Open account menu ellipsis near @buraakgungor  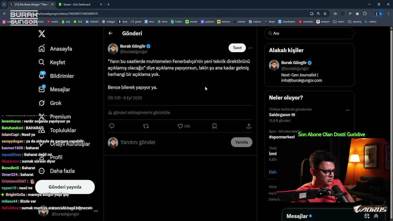pos(96,211)
